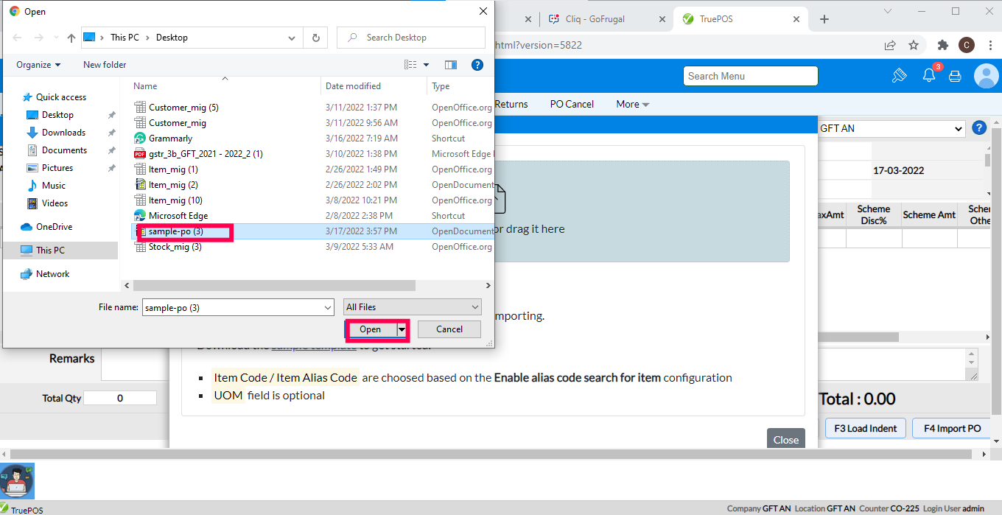Image resolution: width=1002 pixels, height=515 pixels.
Task: Open the Videos folder in sidebar
Action: pyautogui.click(x=55, y=203)
